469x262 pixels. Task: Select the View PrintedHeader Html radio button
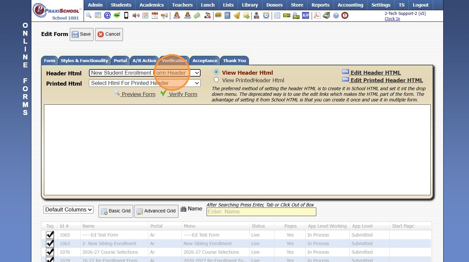tap(216, 80)
